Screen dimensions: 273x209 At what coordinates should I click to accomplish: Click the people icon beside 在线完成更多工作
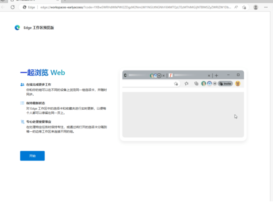point(22,85)
